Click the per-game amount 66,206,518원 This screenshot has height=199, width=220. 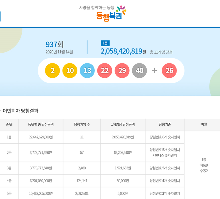123,152
